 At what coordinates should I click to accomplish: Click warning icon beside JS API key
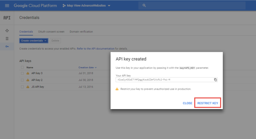point(28,86)
